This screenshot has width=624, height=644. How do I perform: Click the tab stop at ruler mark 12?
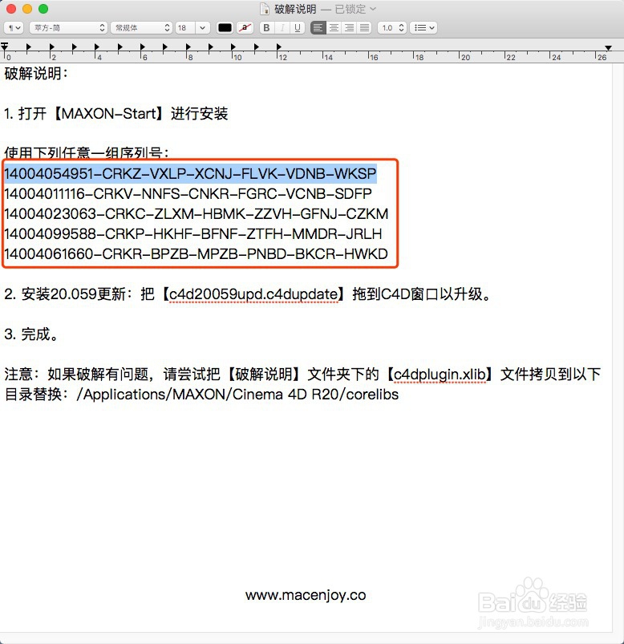click(279, 47)
